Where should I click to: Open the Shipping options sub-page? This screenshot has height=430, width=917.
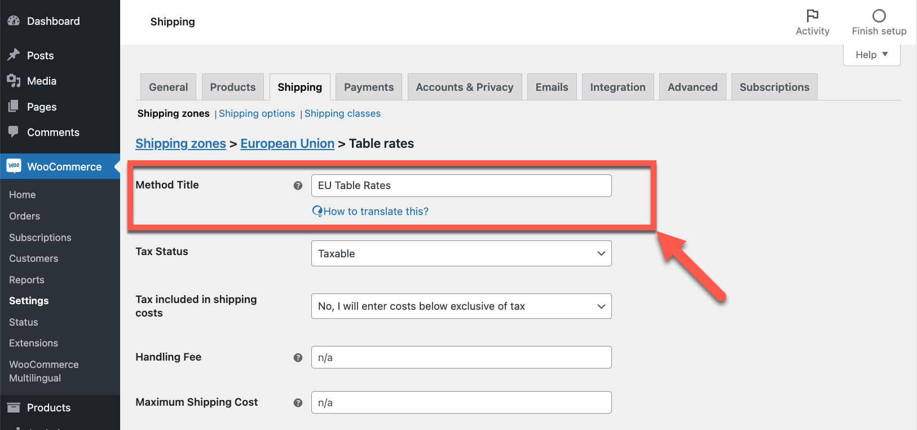pos(257,113)
